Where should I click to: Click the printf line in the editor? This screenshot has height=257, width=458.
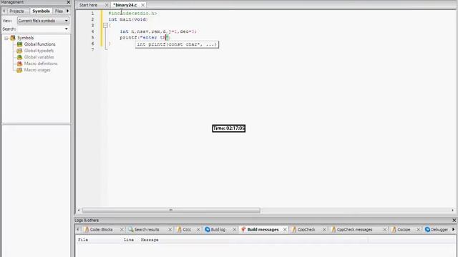(x=145, y=38)
